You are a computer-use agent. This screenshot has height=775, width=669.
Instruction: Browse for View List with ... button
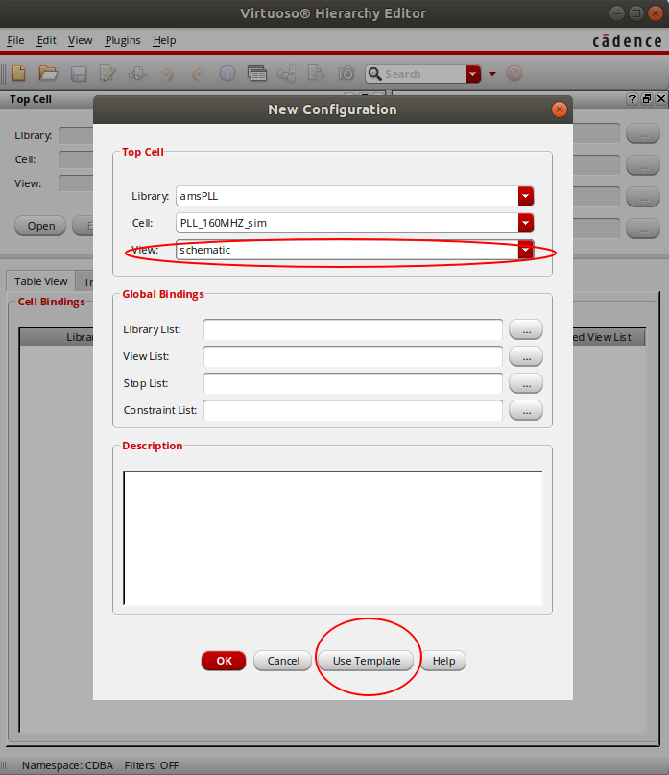[526, 356]
